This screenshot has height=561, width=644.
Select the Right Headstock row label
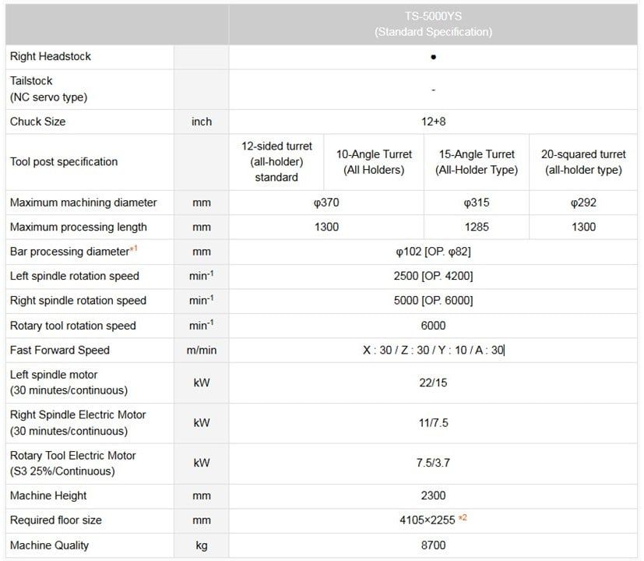click(x=51, y=57)
